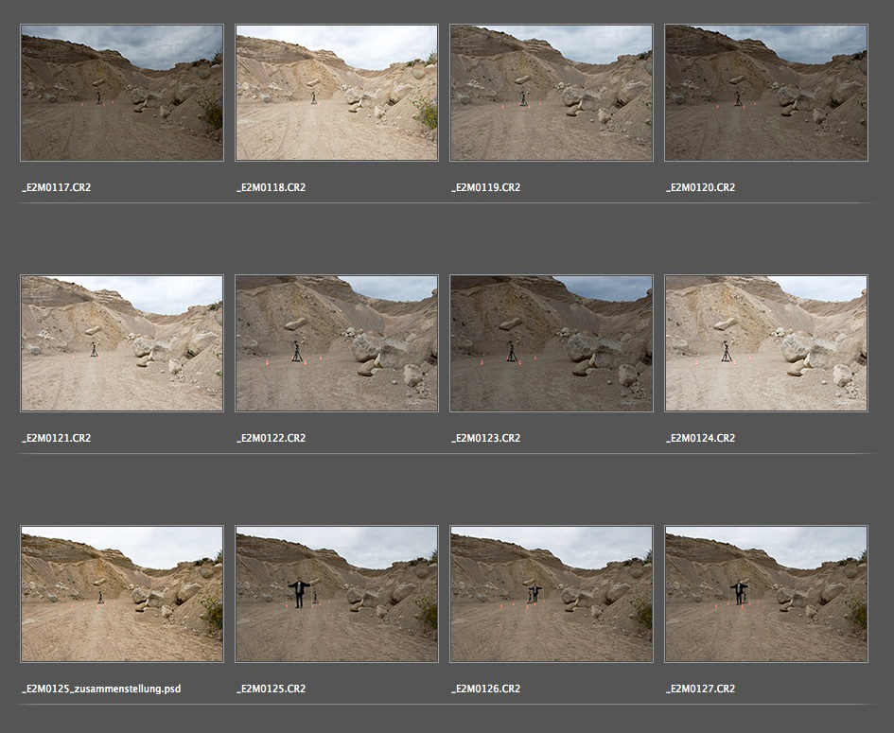Pick the _E2M0119.CR2 quarry thumbnail
Viewport: 894px width, 733px height.
click(552, 93)
